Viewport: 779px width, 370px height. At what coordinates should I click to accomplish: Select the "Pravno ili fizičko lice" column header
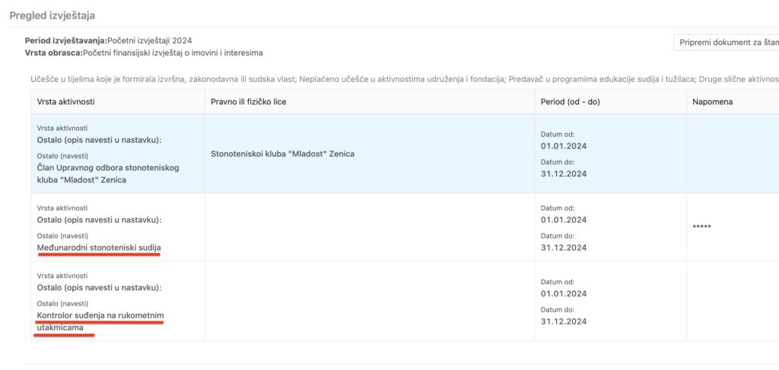coord(248,102)
